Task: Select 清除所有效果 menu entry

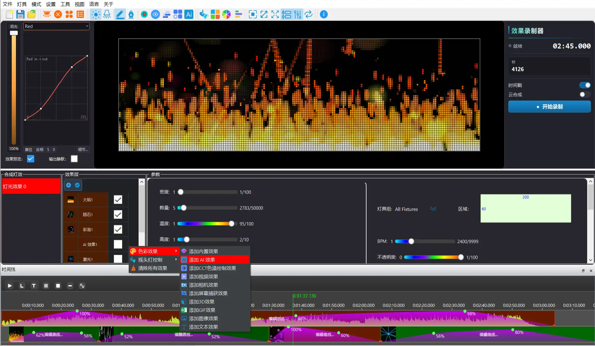Action: coord(154,268)
